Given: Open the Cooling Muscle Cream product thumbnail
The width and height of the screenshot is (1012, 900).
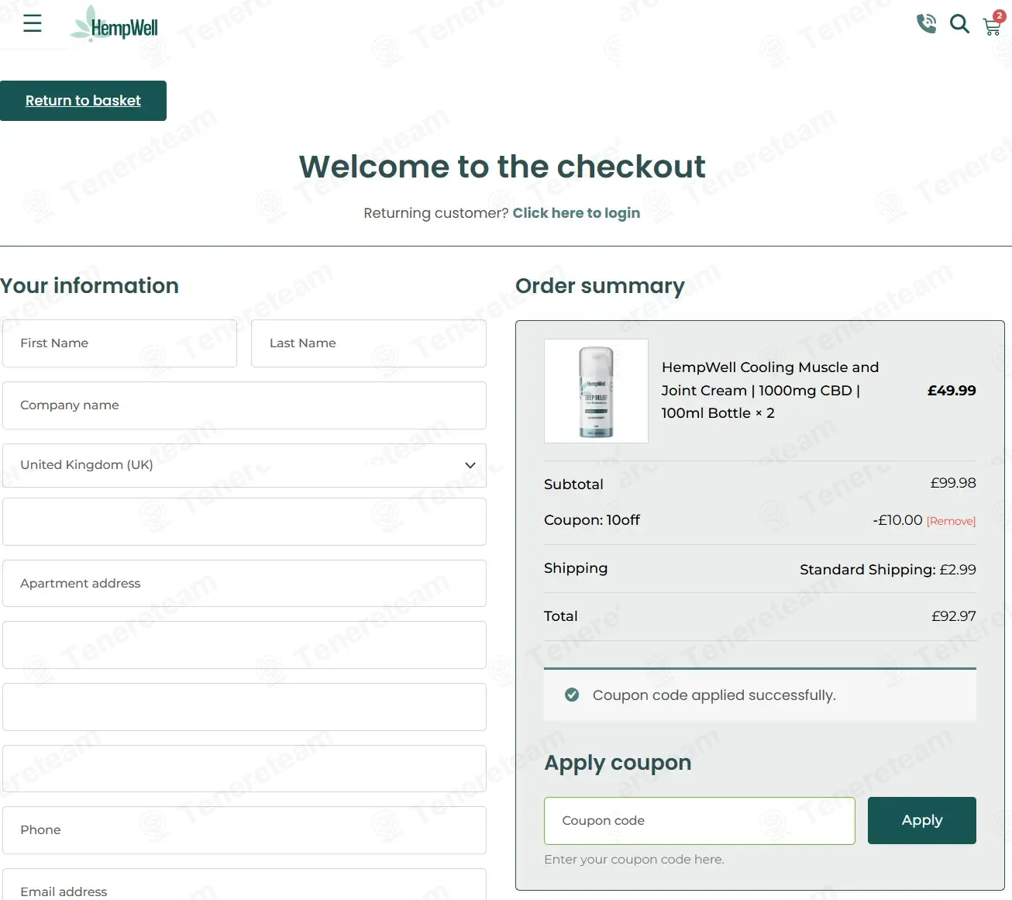Looking at the screenshot, I should pyautogui.click(x=596, y=391).
